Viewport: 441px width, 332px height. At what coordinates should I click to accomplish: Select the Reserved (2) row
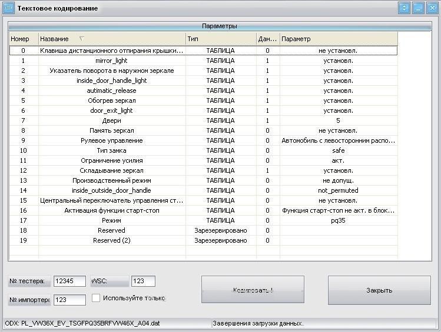pyautogui.click(x=203, y=240)
